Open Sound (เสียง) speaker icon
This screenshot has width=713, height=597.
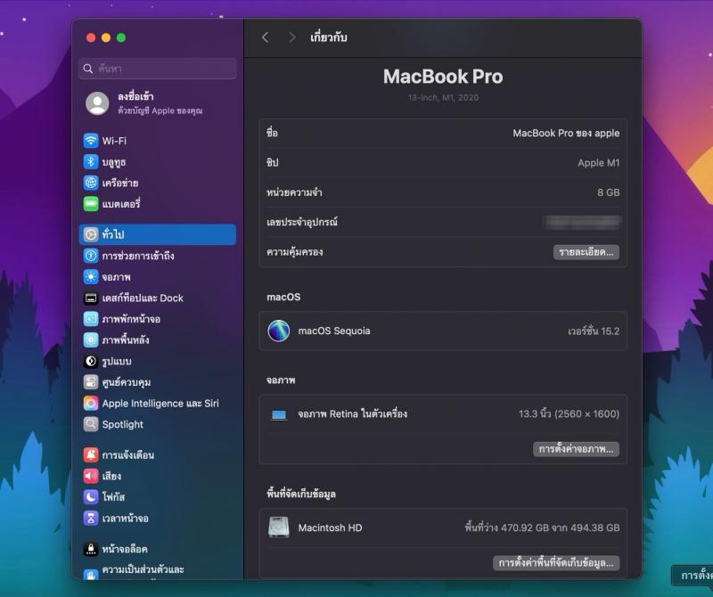pos(91,476)
